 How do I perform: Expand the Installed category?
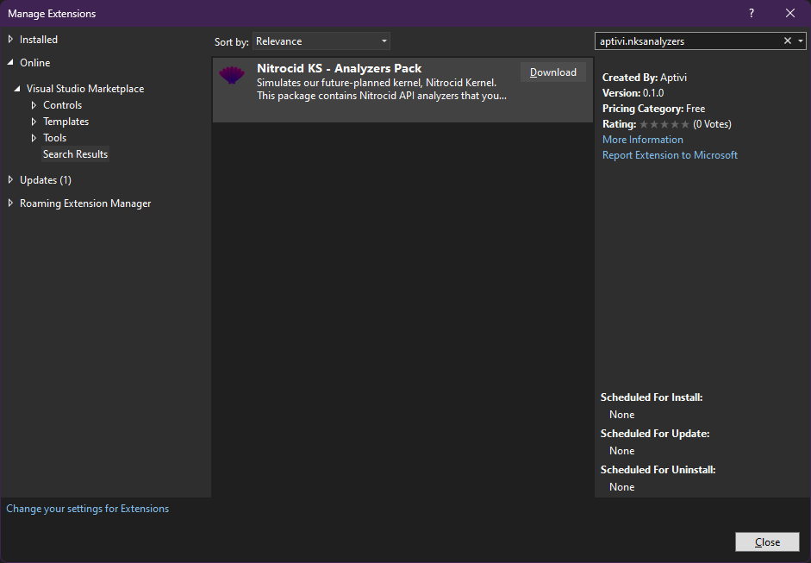pos(10,40)
